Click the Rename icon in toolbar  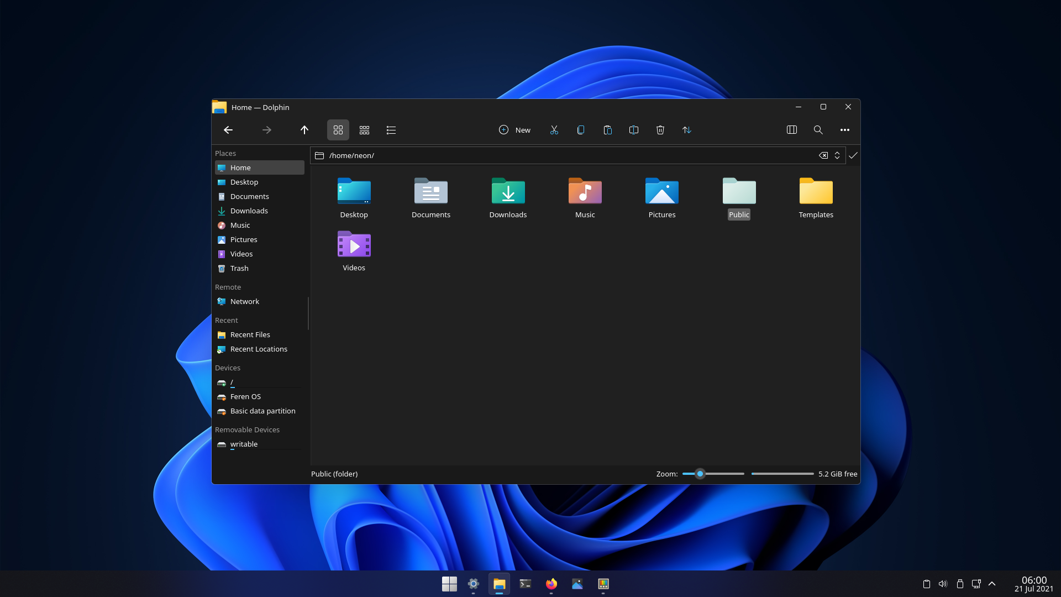coord(634,130)
